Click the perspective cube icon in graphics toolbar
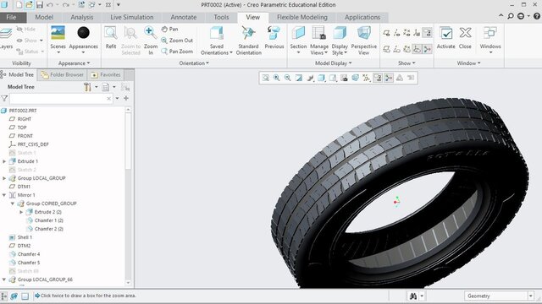 (x=355, y=78)
